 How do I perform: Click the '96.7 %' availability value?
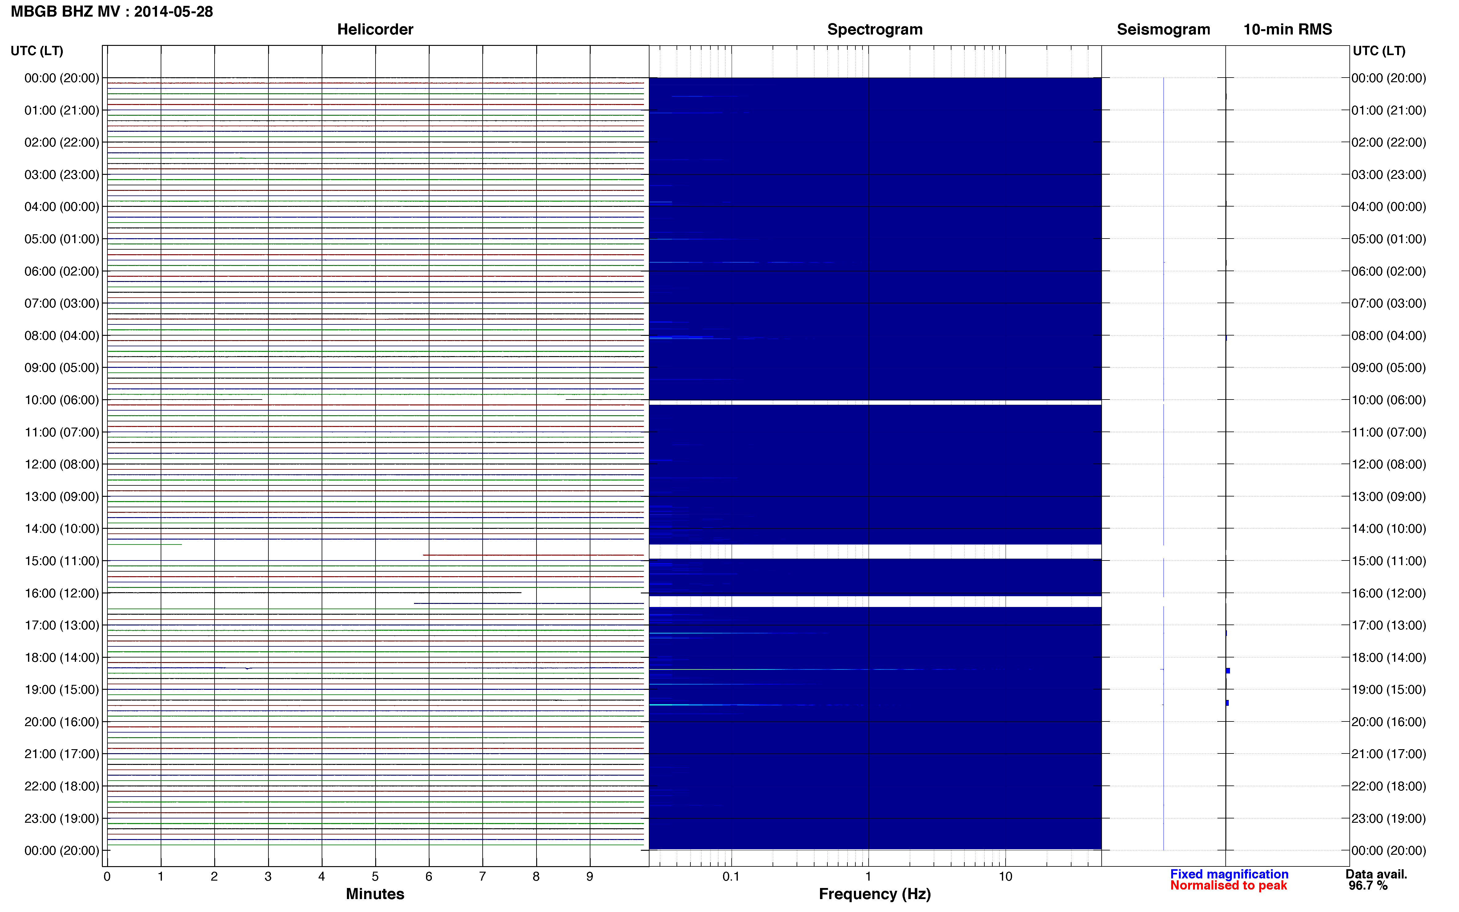[1368, 886]
